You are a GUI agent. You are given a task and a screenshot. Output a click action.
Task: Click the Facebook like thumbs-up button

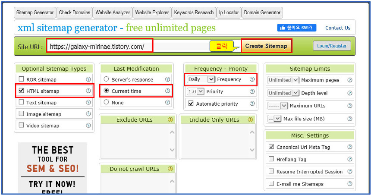click(x=297, y=28)
